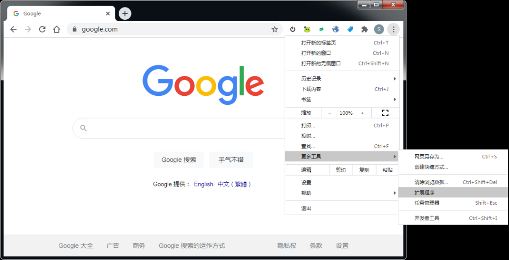Open the 广告 footer link
509x260 pixels.
tap(113, 246)
